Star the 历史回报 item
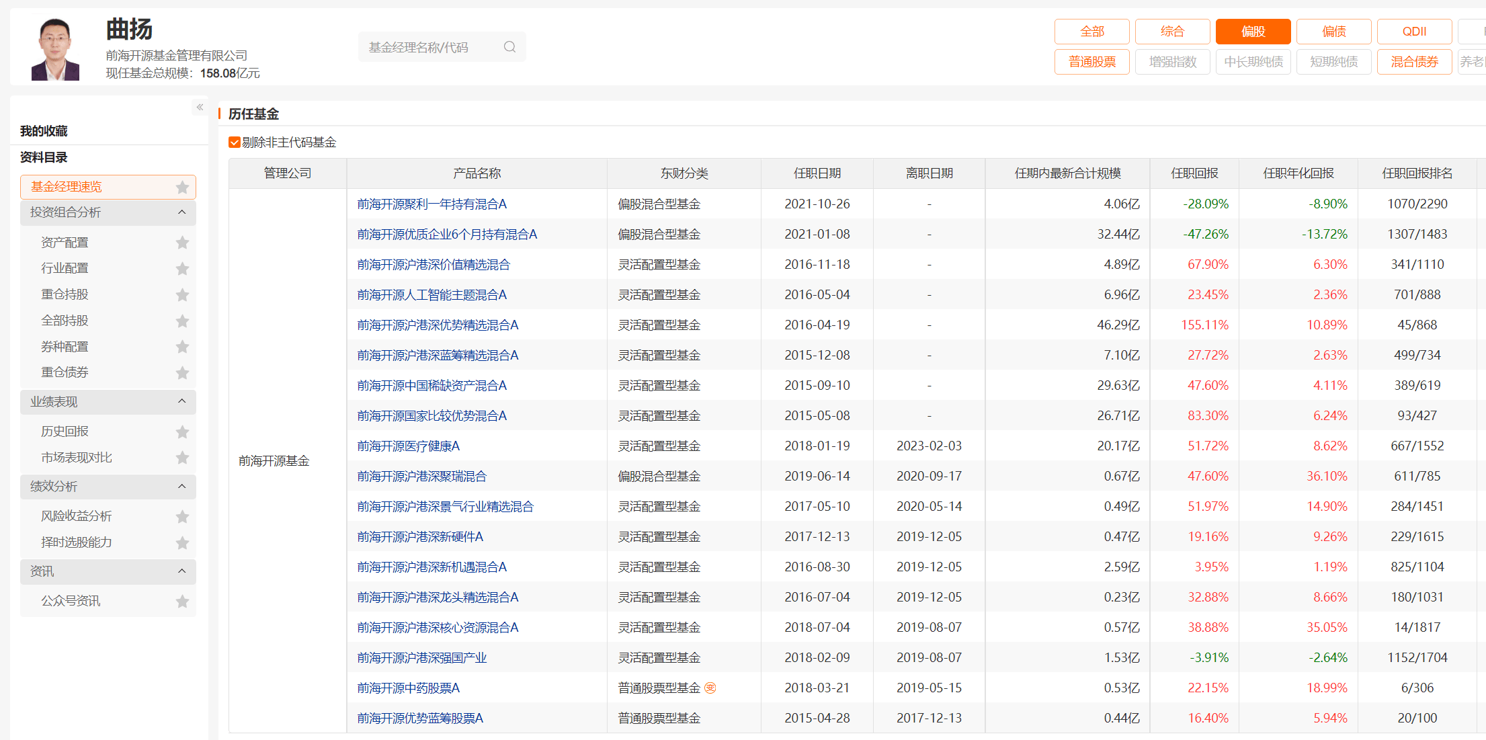Image resolution: width=1486 pixels, height=740 pixels. [x=182, y=432]
